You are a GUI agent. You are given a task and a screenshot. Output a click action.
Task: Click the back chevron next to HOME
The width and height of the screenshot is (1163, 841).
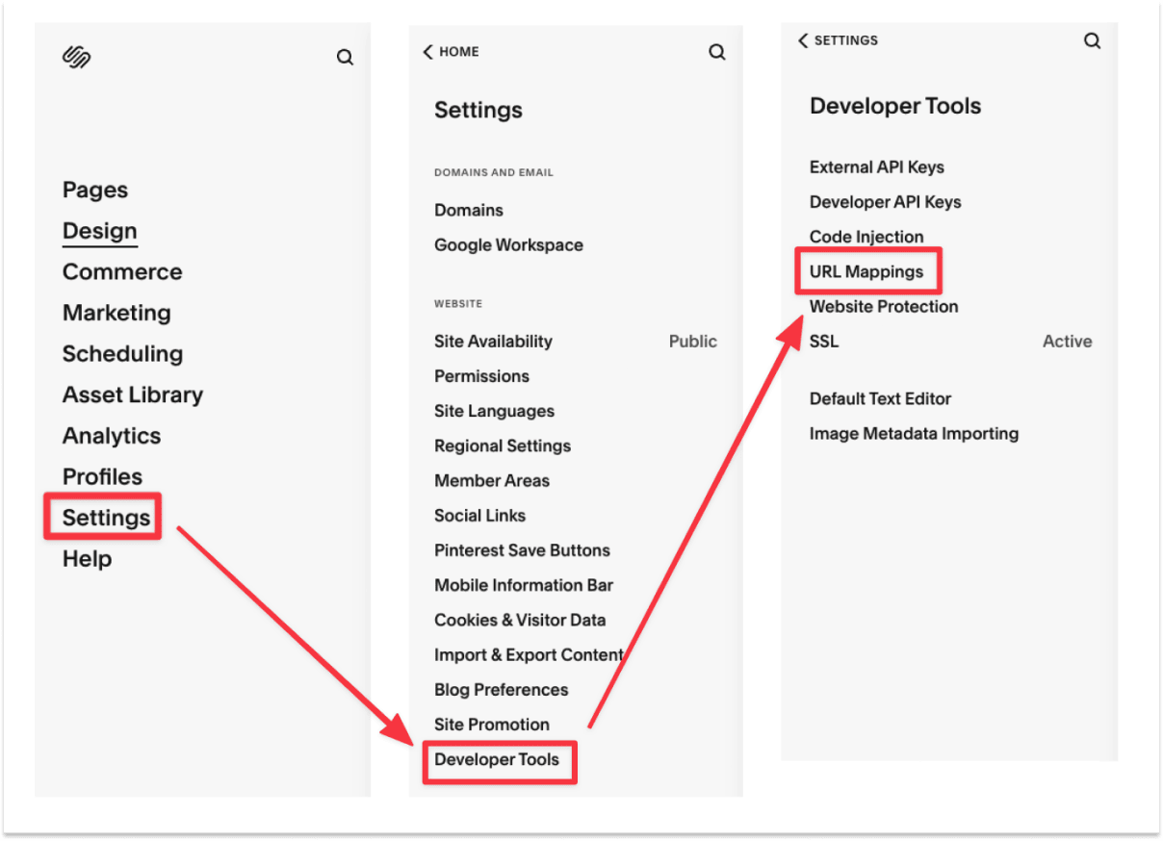tap(428, 51)
